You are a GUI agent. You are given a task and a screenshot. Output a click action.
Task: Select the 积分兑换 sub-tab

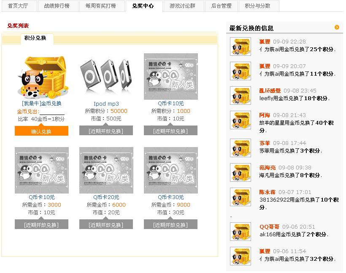click(x=37, y=38)
